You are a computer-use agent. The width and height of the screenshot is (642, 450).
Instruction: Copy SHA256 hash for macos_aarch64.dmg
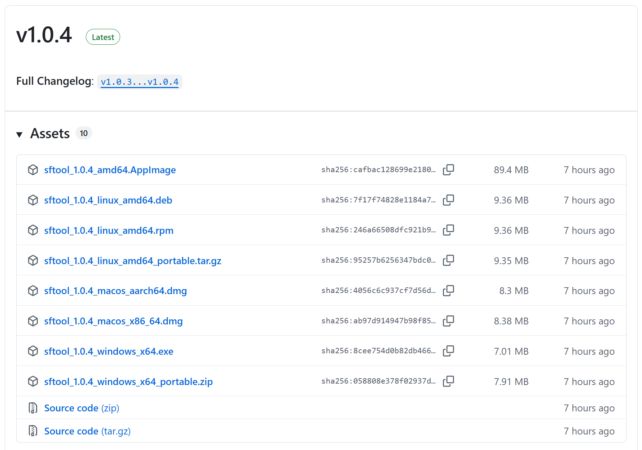coord(448,290)
